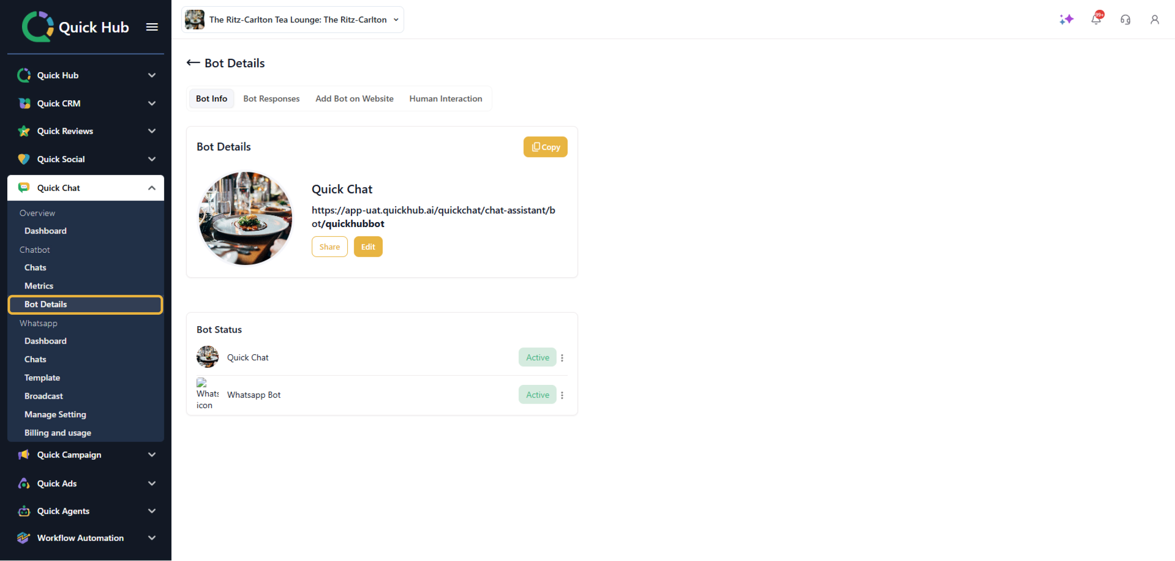
Task: Click the Active status of Whatsapp Bot
Action: tap(537, 395)
